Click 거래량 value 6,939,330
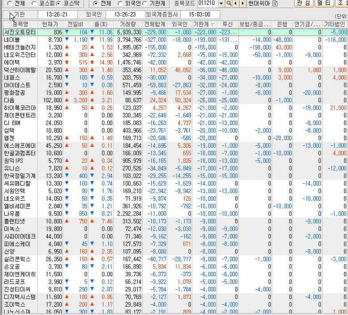348x315 pixels. (129, 32)
